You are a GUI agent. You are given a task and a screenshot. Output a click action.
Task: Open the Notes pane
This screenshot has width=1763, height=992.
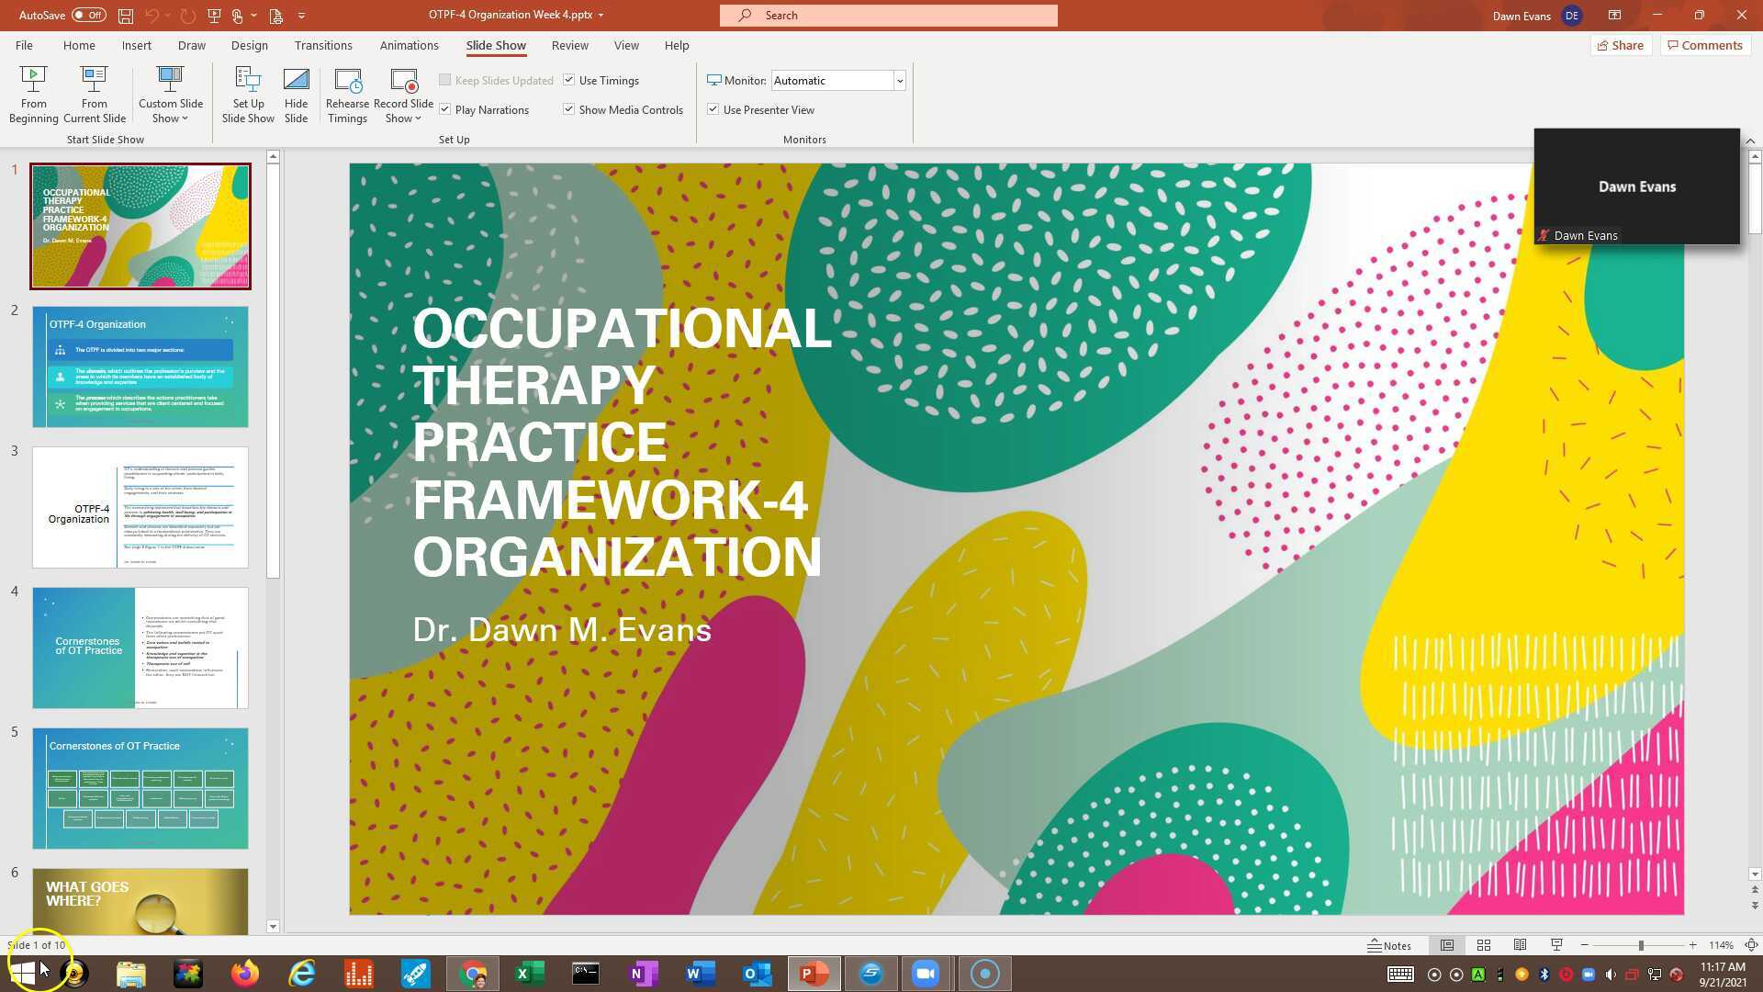1389,944
